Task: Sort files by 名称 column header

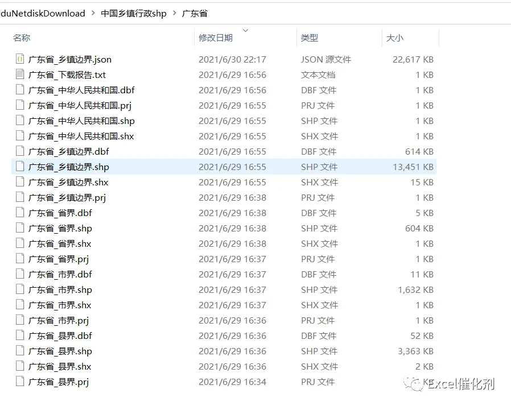Action: 22,38
